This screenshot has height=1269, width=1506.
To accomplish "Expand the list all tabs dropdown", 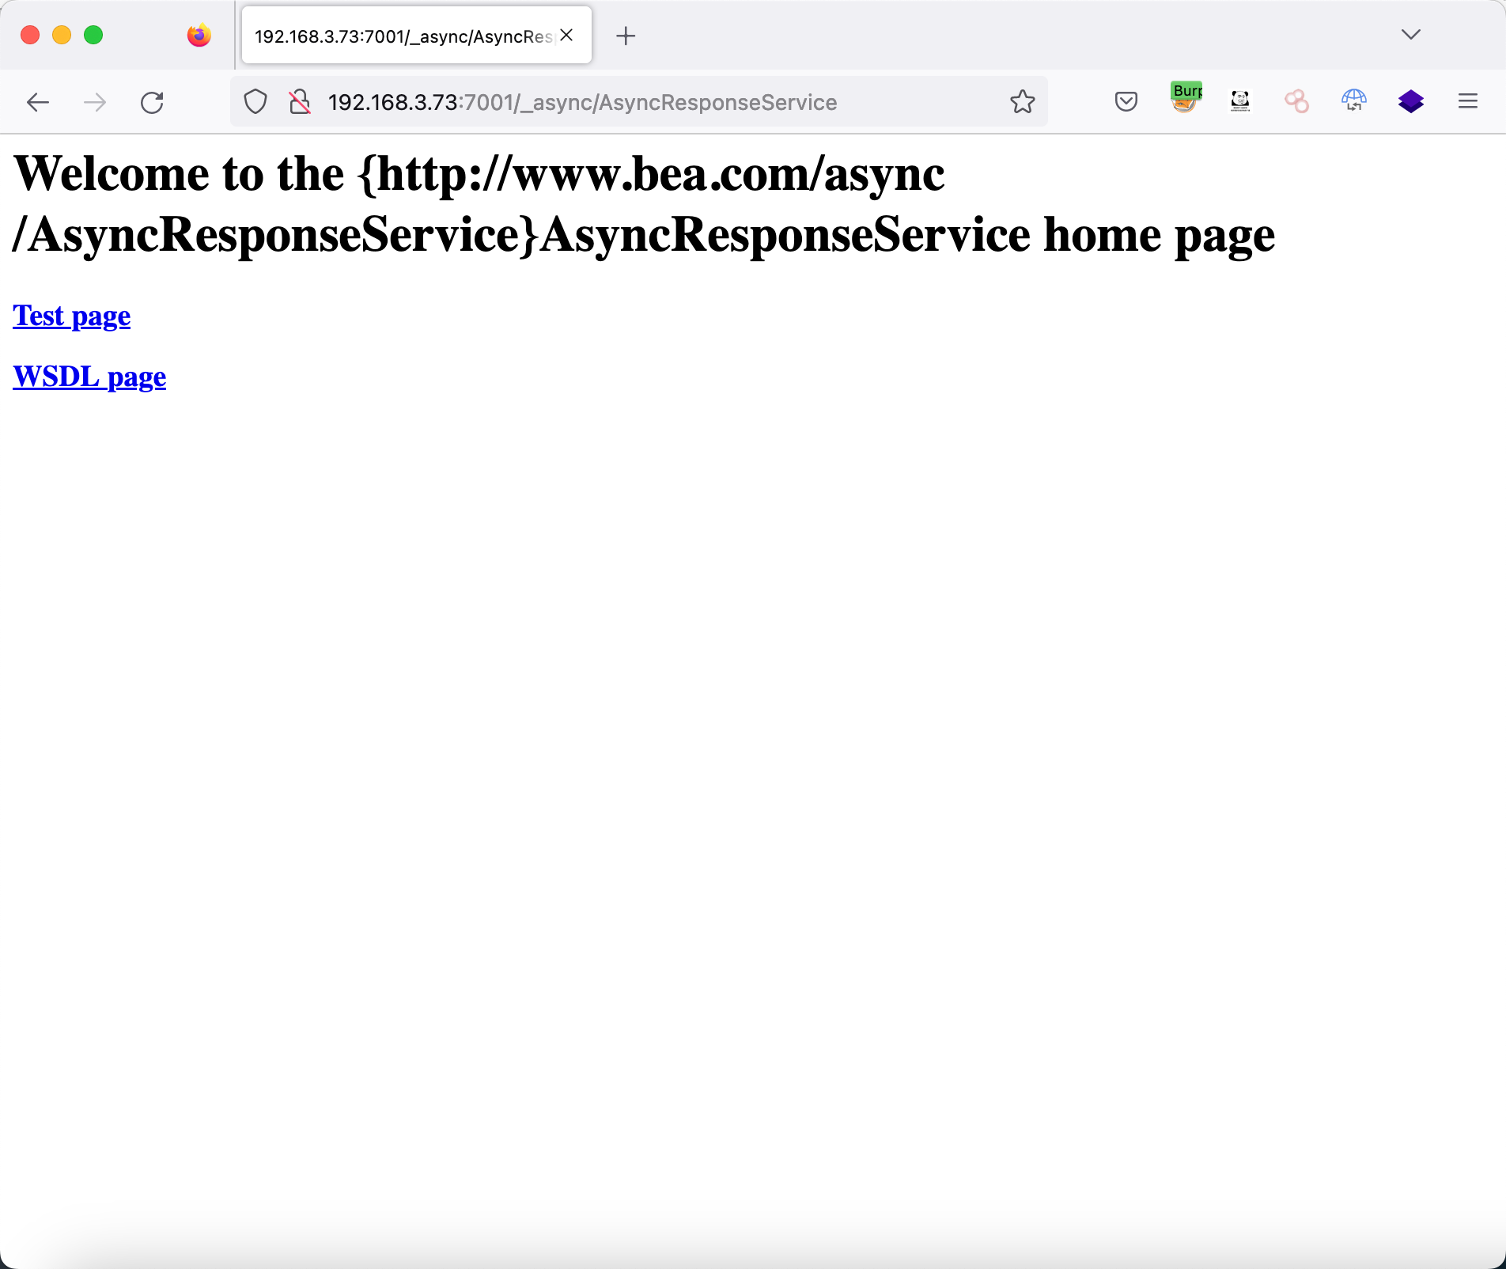I will pyautogui.click(x=1410, y=35).
